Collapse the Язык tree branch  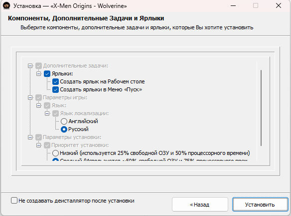[x=38, y=105]
